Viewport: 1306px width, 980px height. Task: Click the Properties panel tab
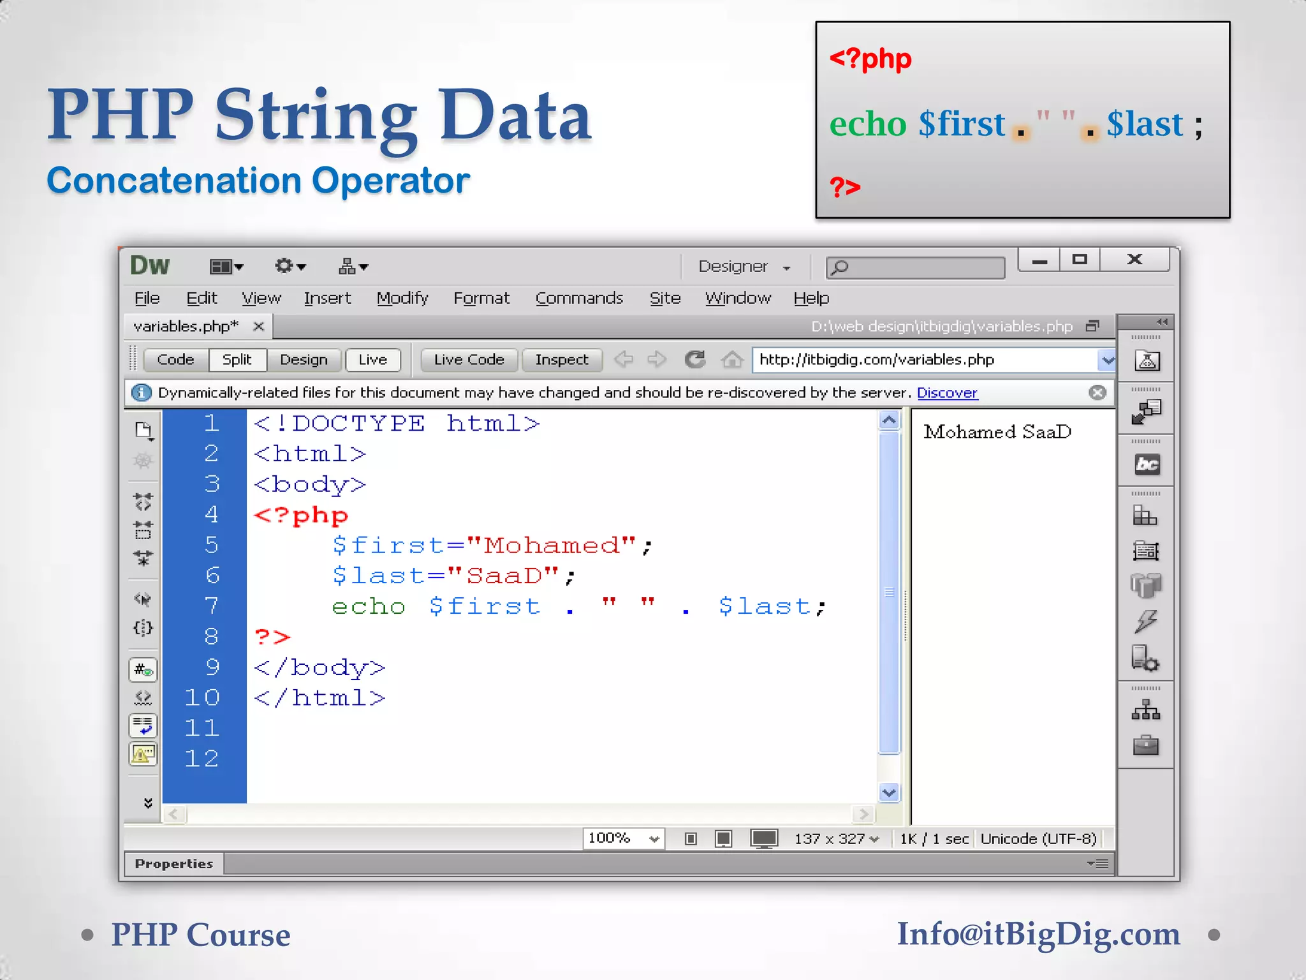coord(174,864)
